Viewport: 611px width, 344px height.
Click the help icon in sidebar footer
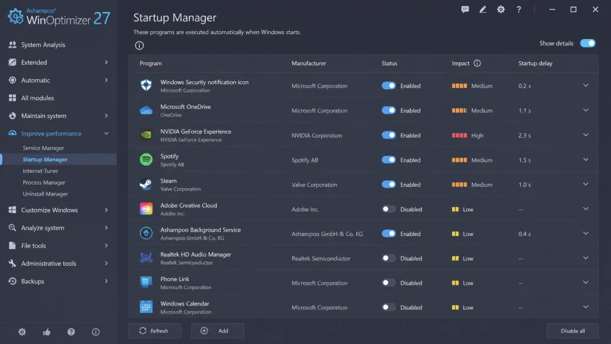coord(71,332)
